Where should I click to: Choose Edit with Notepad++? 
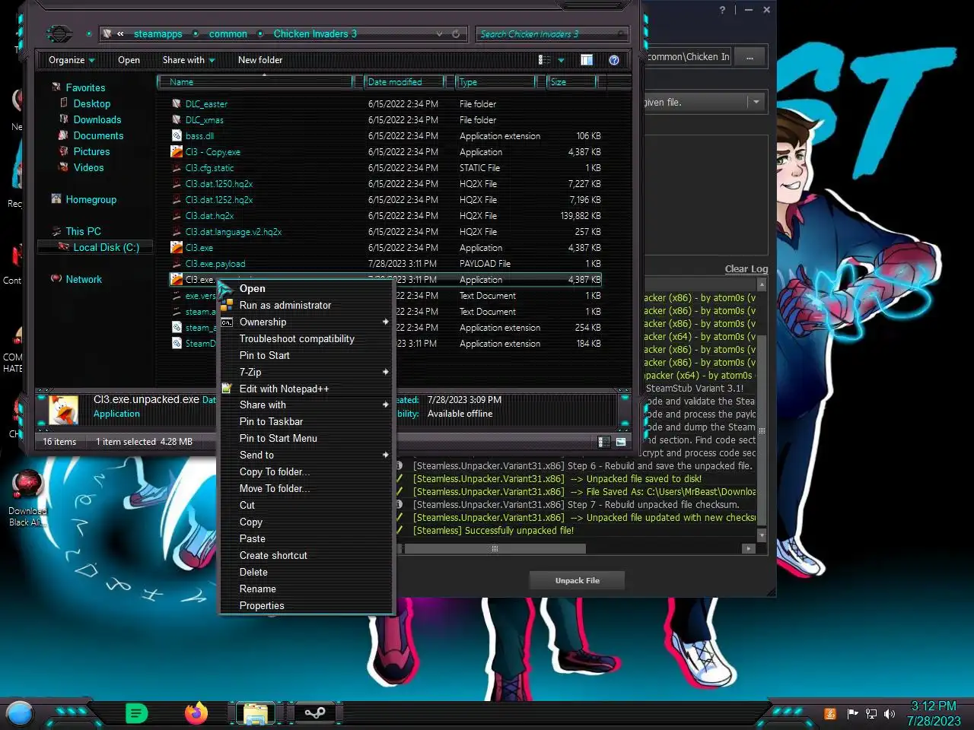[x=306, y=389]
